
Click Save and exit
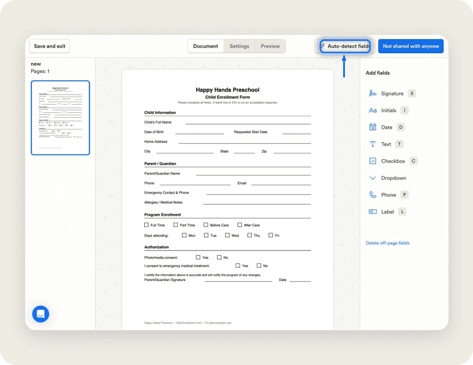click(x=49, y=46)
